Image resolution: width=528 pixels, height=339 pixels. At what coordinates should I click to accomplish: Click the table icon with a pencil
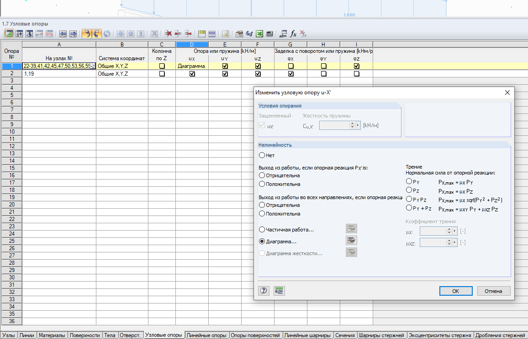[226, 34]
